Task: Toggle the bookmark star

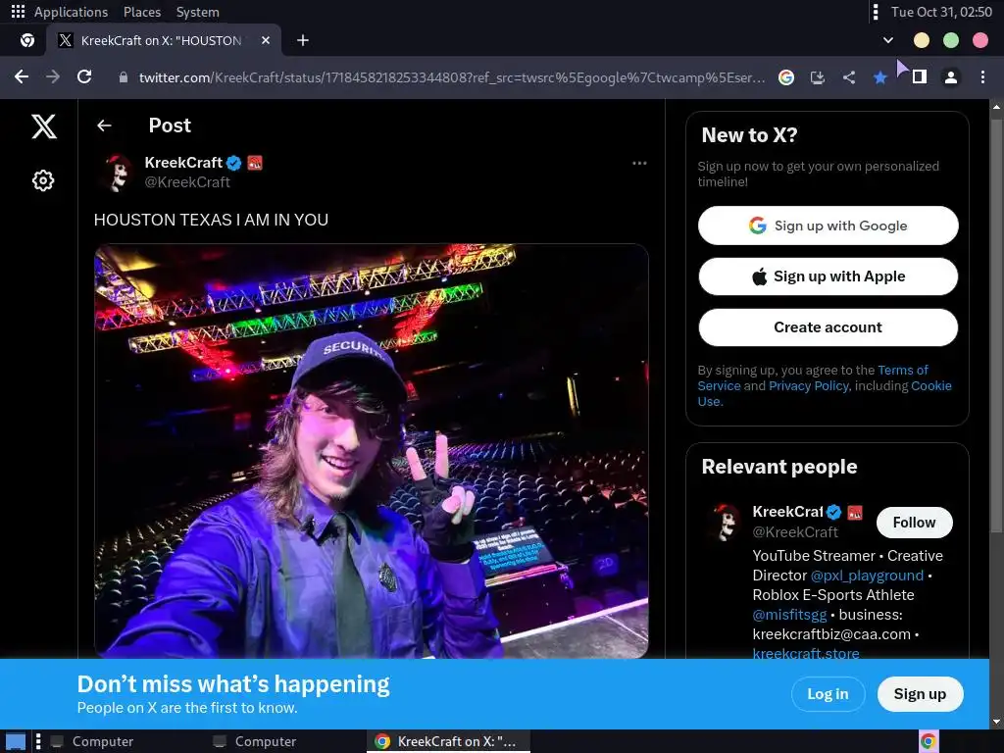Action: [880, 77]
